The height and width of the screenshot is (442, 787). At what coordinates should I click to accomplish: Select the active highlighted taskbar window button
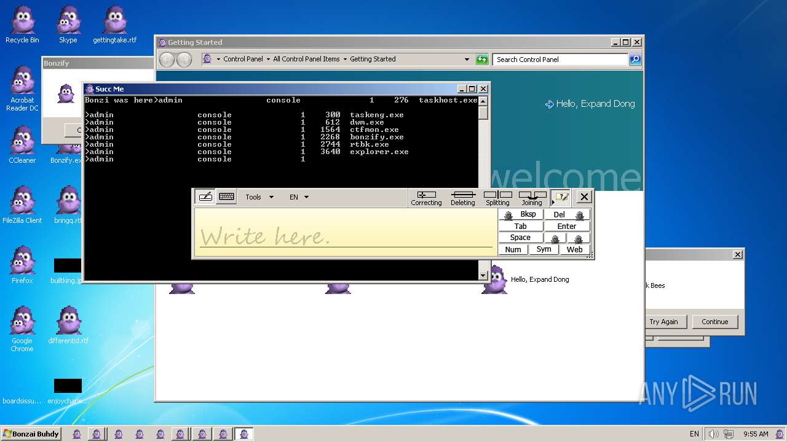[x=243, y=434]
